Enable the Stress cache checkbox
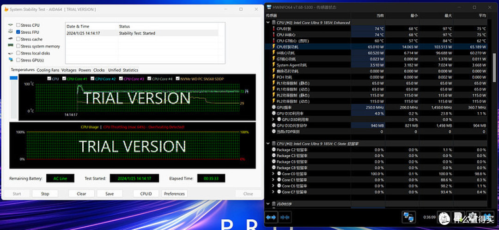Image resolution: width=499 pixels, height=230 pixels. pos(18,39)
